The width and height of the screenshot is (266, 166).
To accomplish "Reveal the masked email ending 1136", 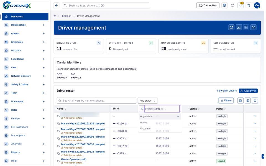I will point(126,124).
